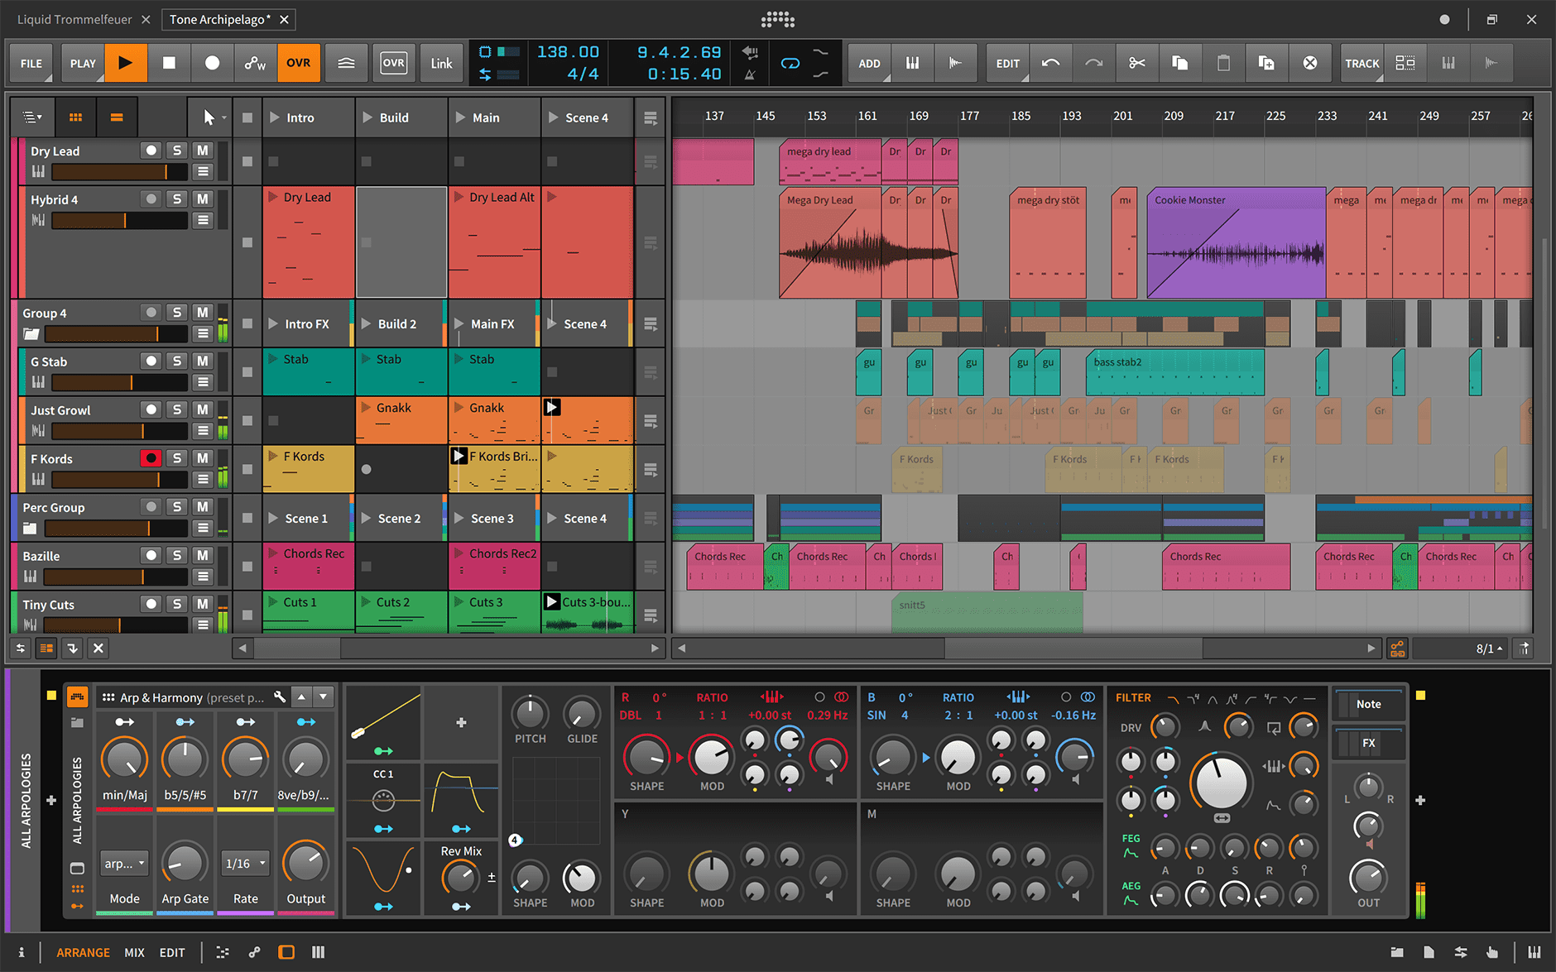Click the ADD button in the toolbar
Viewport: 1556px width, 972px height.
pos(869,63)
